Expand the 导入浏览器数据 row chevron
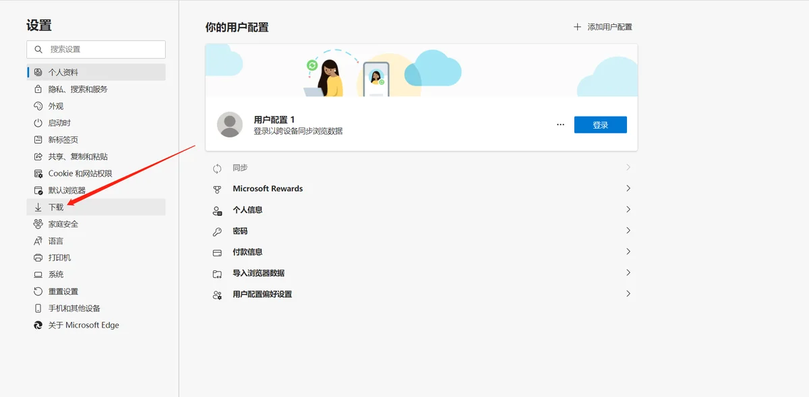This screenshot has width=809, height=397. point(628,273)
